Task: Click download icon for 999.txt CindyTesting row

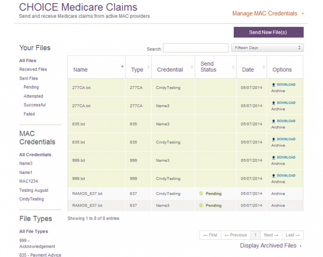Action: tap(273, 176)
